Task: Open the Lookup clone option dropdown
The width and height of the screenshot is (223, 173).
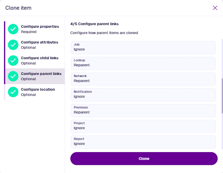Action: click(x=143, y=63)
